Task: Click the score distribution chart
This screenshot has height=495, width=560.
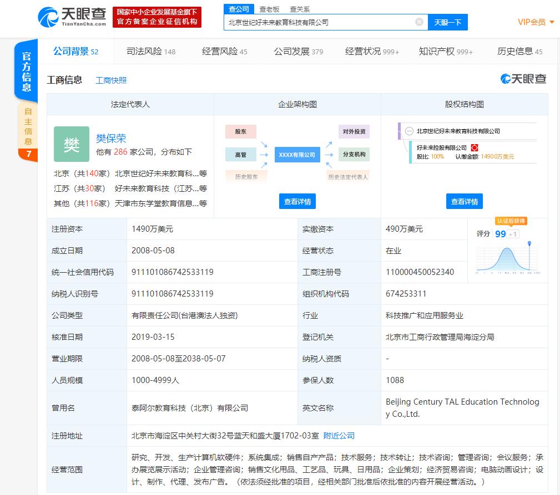Action: point(507,258)
